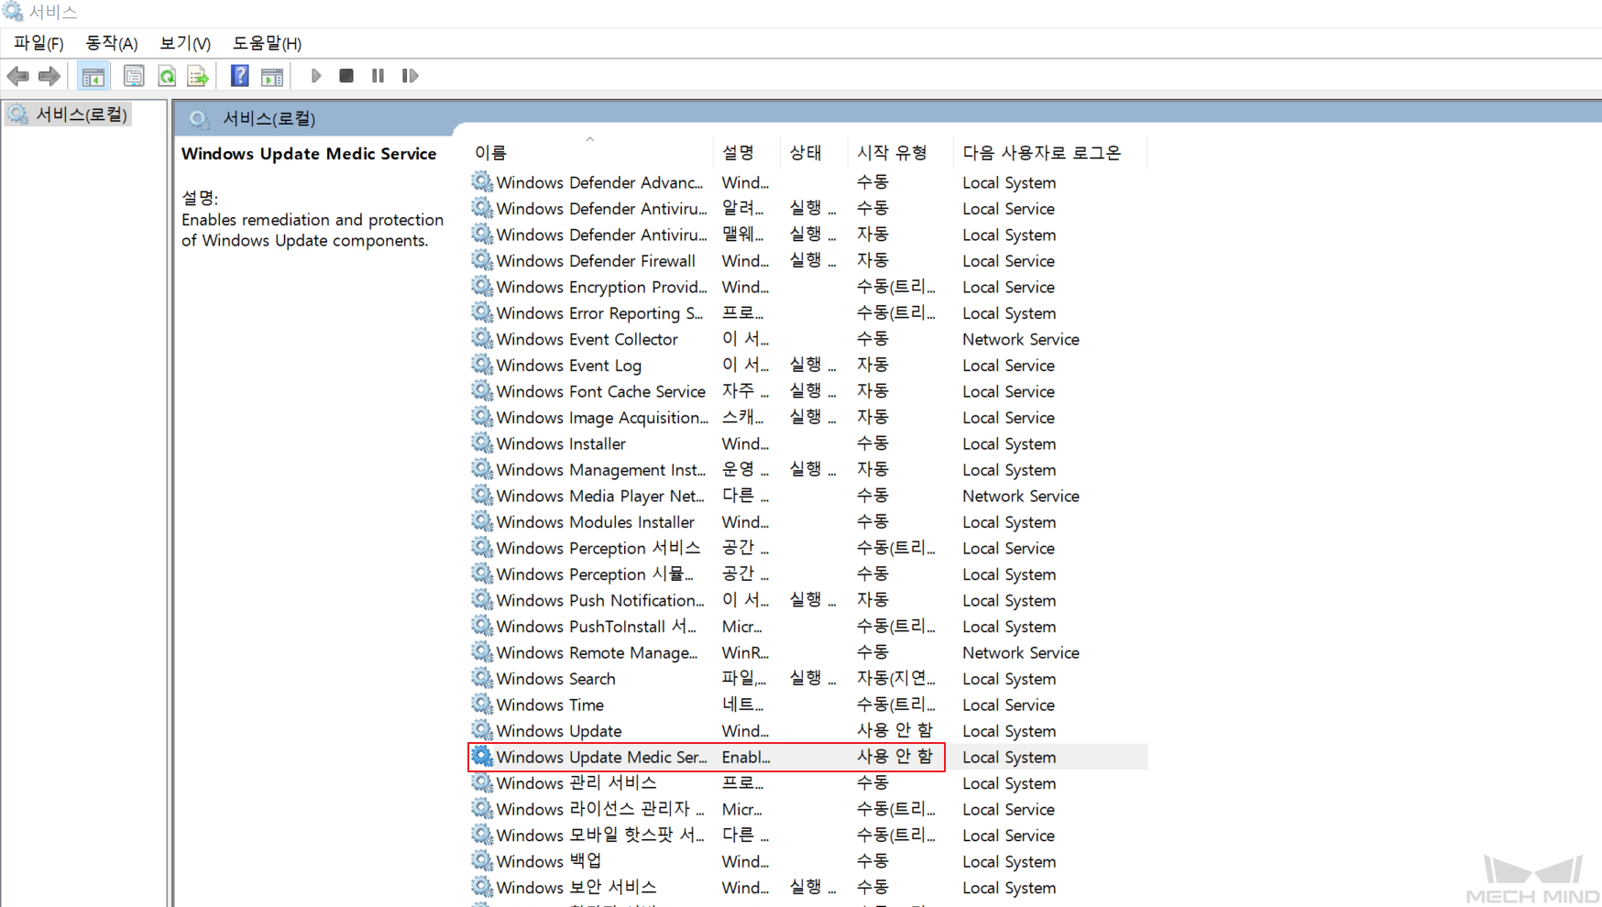Viewport: 1602px width, 907px height.
Task: Select Windows 모바일 핫스팟 서... service
Action: pos(807,835)
